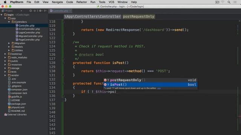Open Notification Center list icon

235,2
